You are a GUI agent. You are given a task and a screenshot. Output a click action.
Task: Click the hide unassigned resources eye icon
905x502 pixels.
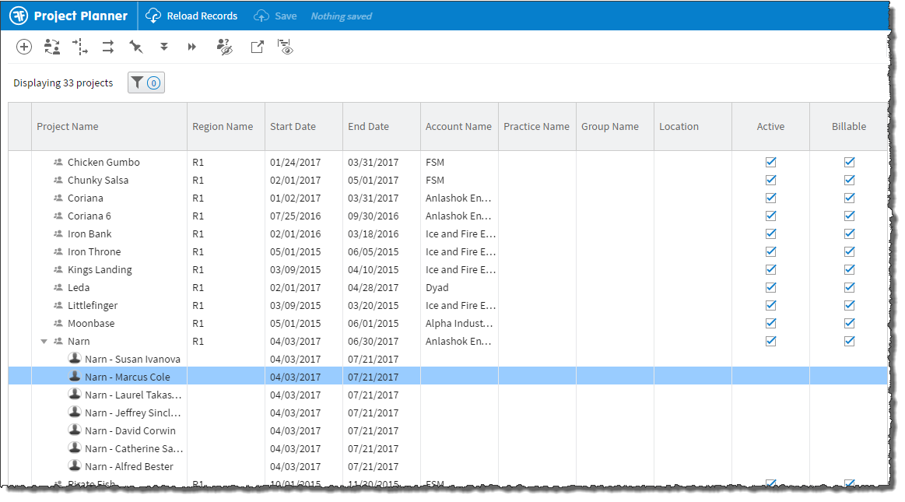[x=224, y=47]
